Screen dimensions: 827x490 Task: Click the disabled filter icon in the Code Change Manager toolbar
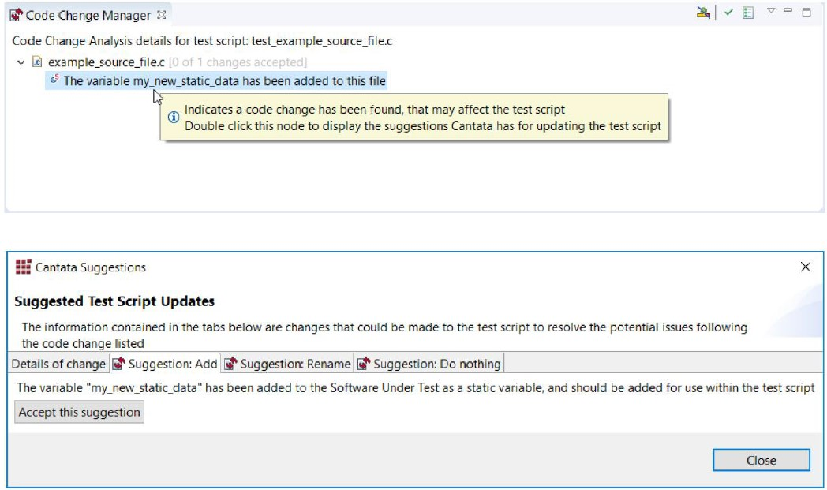702,13
